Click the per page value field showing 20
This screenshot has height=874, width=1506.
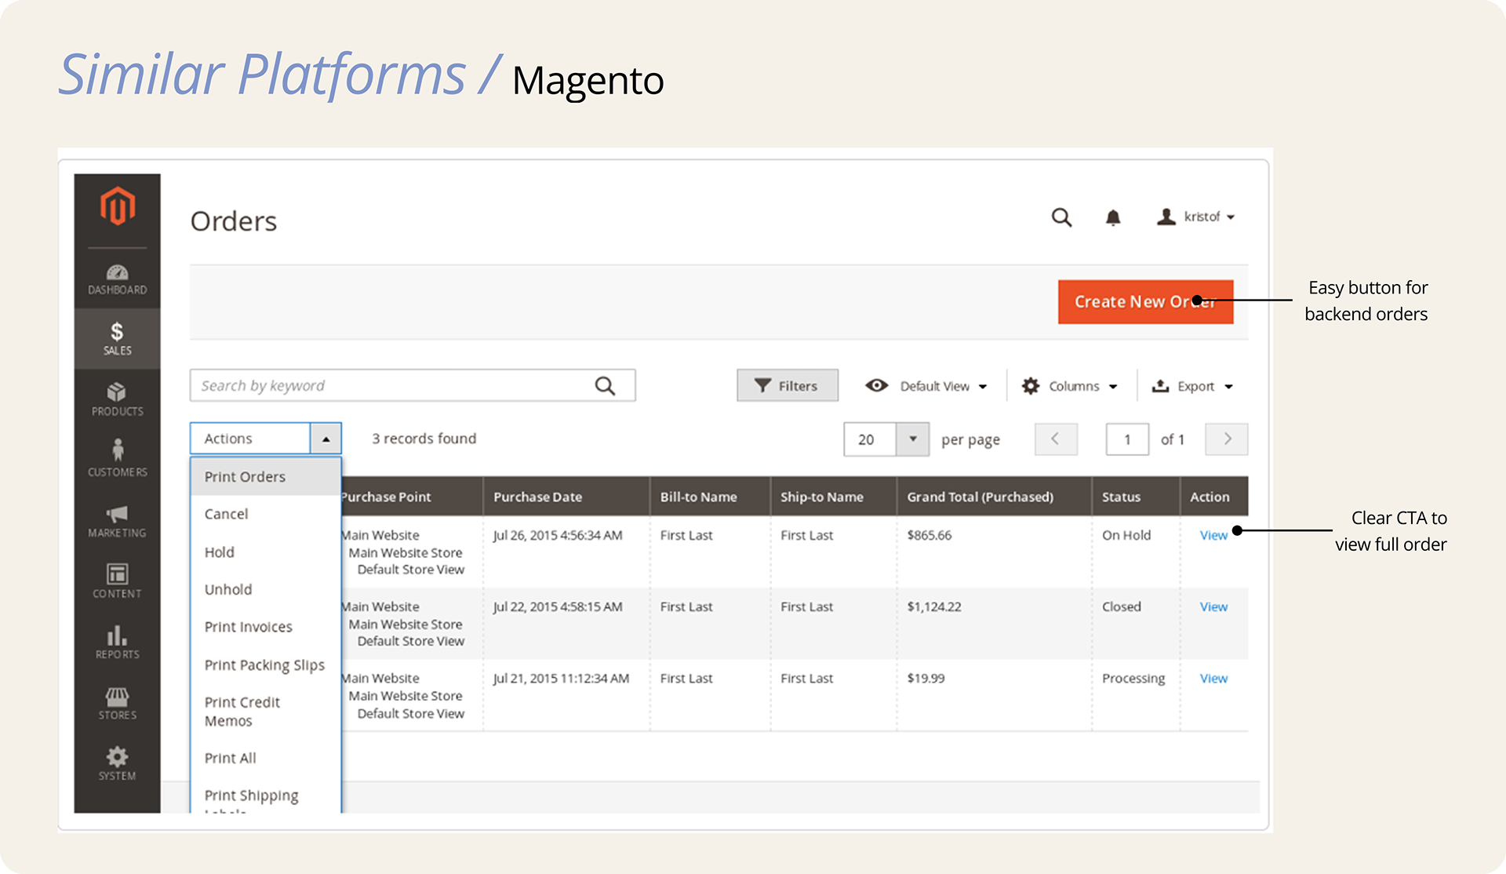pos(870,439)
